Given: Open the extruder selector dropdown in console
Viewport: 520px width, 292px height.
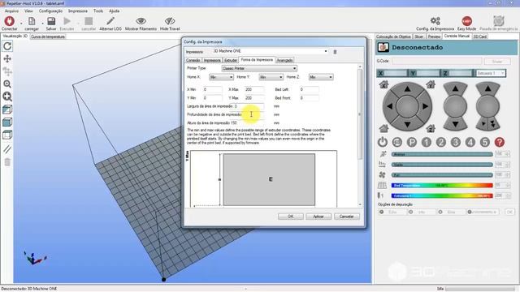Looking at the screenshot, I should (491, 73).
